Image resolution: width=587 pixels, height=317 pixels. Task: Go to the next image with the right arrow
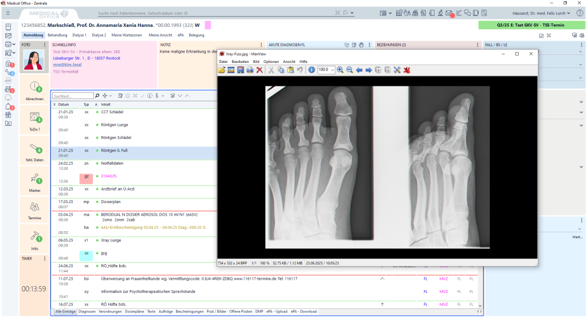[x=369, y=70]
